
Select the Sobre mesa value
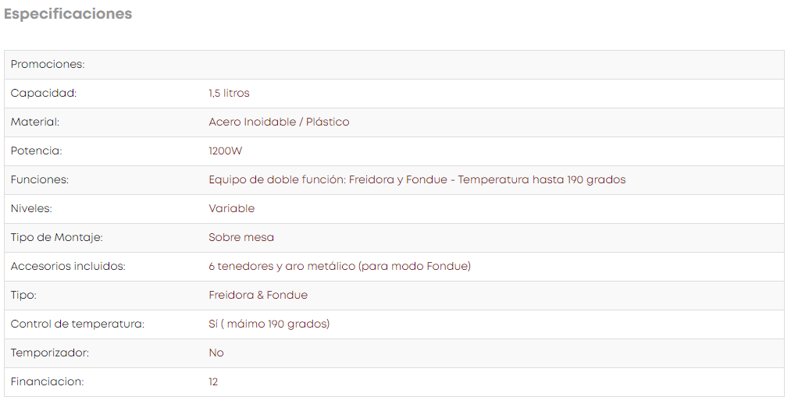pos(241,237)
